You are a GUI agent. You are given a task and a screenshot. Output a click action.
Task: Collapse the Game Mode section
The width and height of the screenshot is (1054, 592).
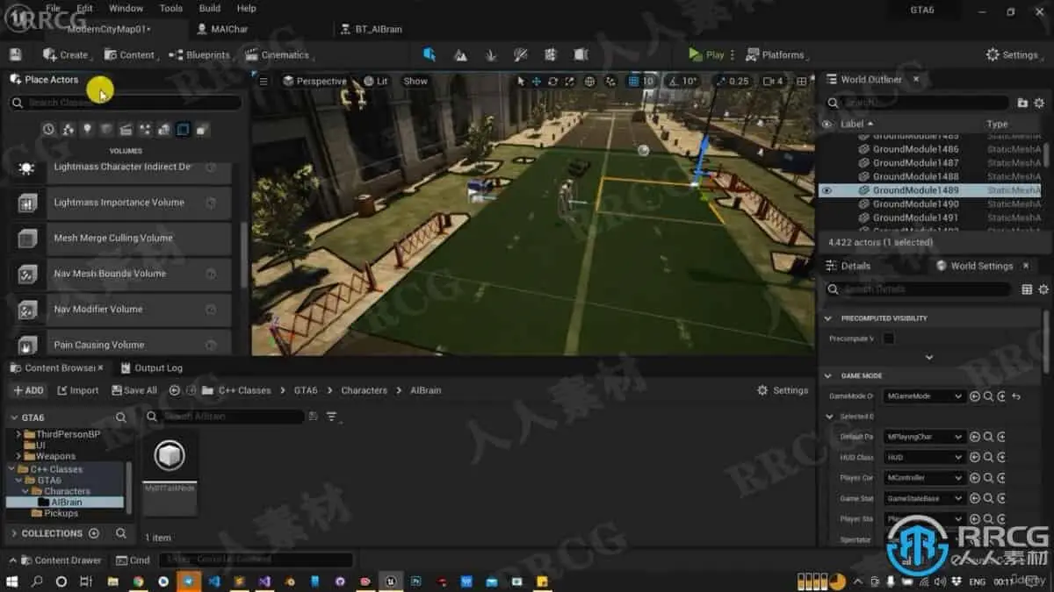[828, 375]
